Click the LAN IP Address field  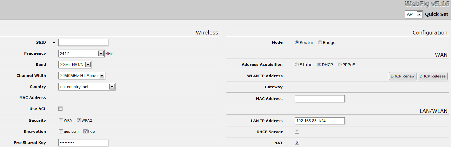coord(320,121)
